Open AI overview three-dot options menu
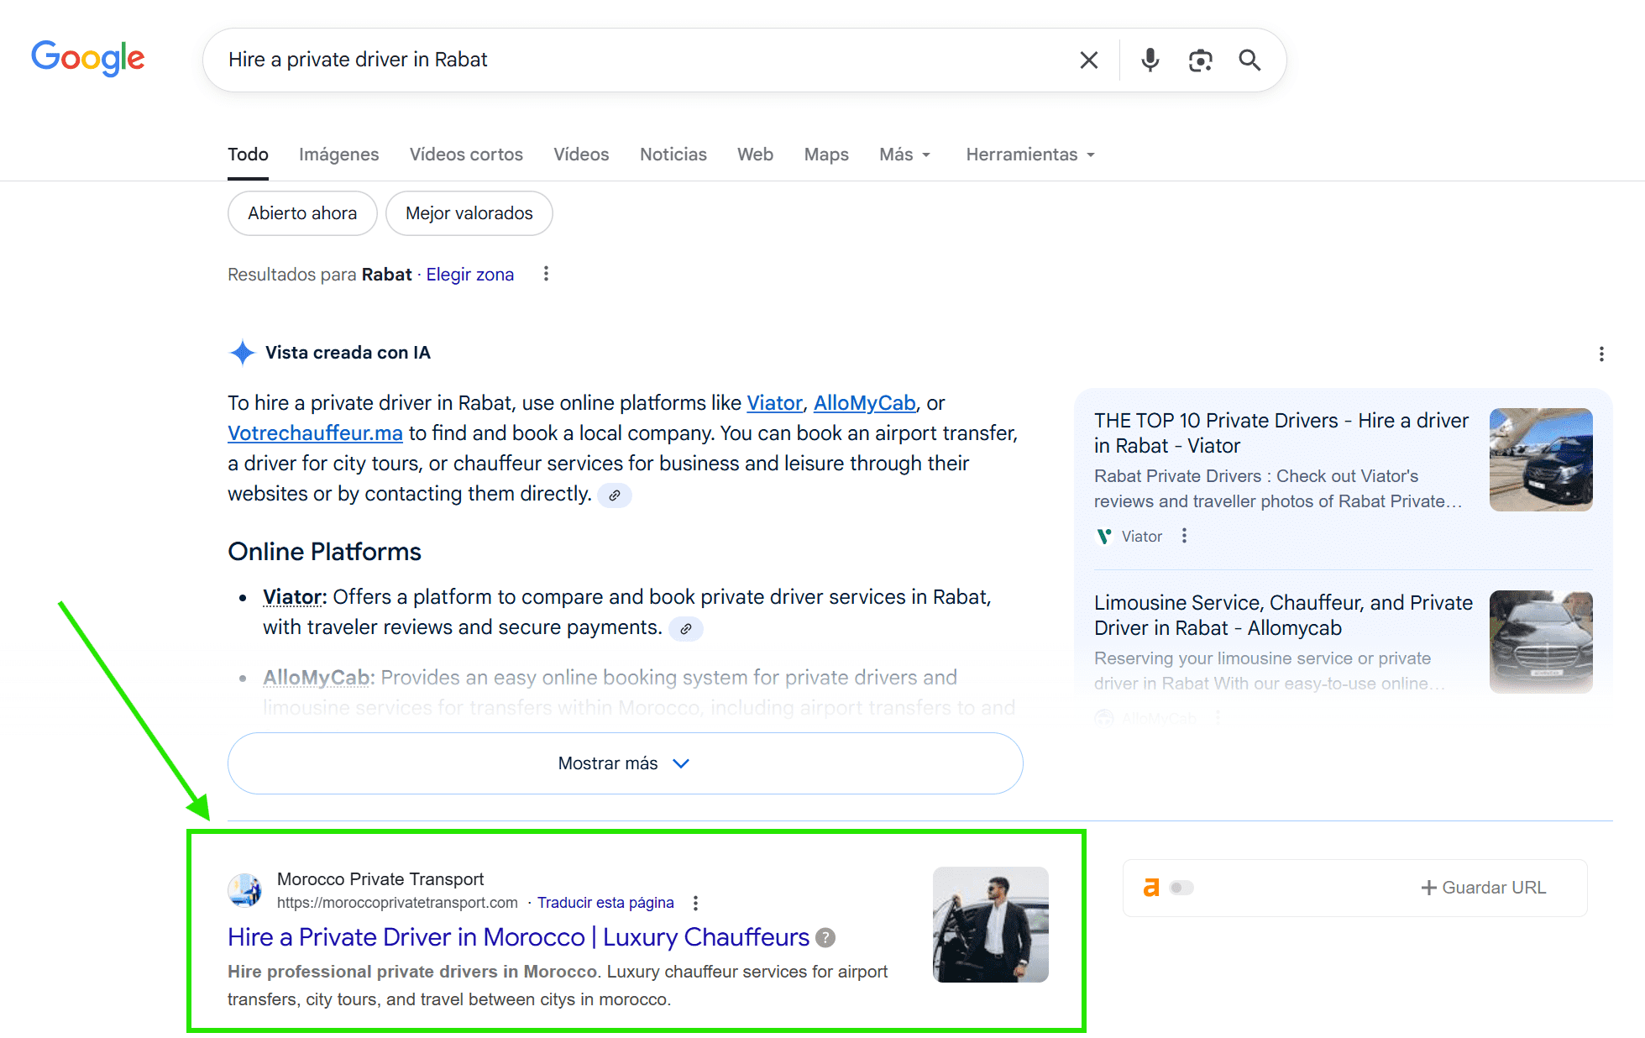 [1600, 354]
